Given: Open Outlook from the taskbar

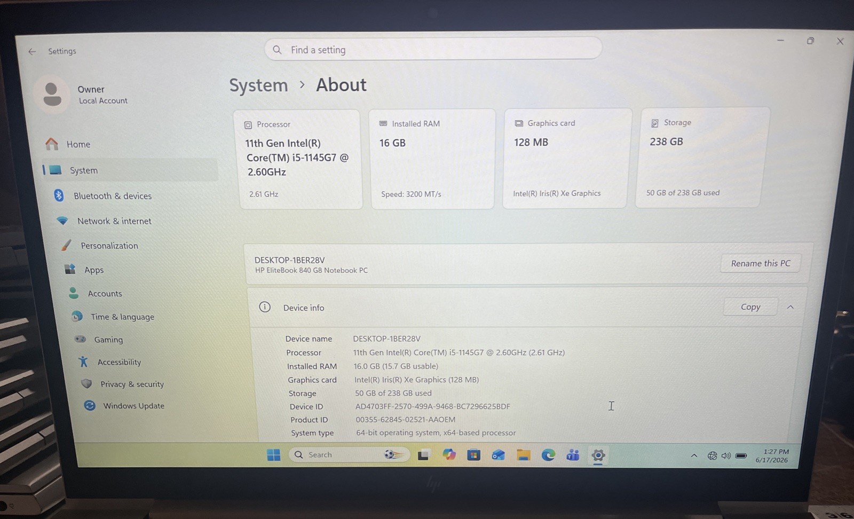Looking at the screenshot, I should 499,455.
